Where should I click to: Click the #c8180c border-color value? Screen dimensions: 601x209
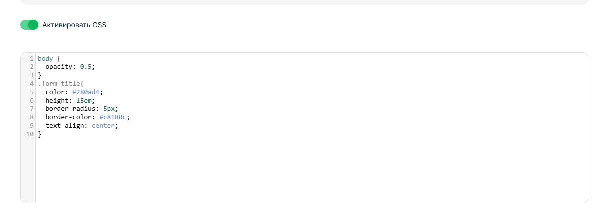(114, 118)
